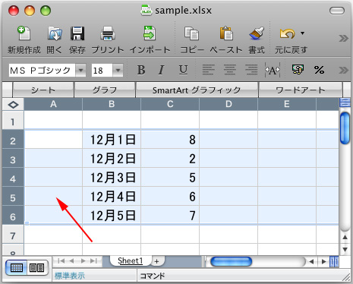Open the font size 18 dropdown
The width and height of the screenshot is (353, 284).
(118, 70)
